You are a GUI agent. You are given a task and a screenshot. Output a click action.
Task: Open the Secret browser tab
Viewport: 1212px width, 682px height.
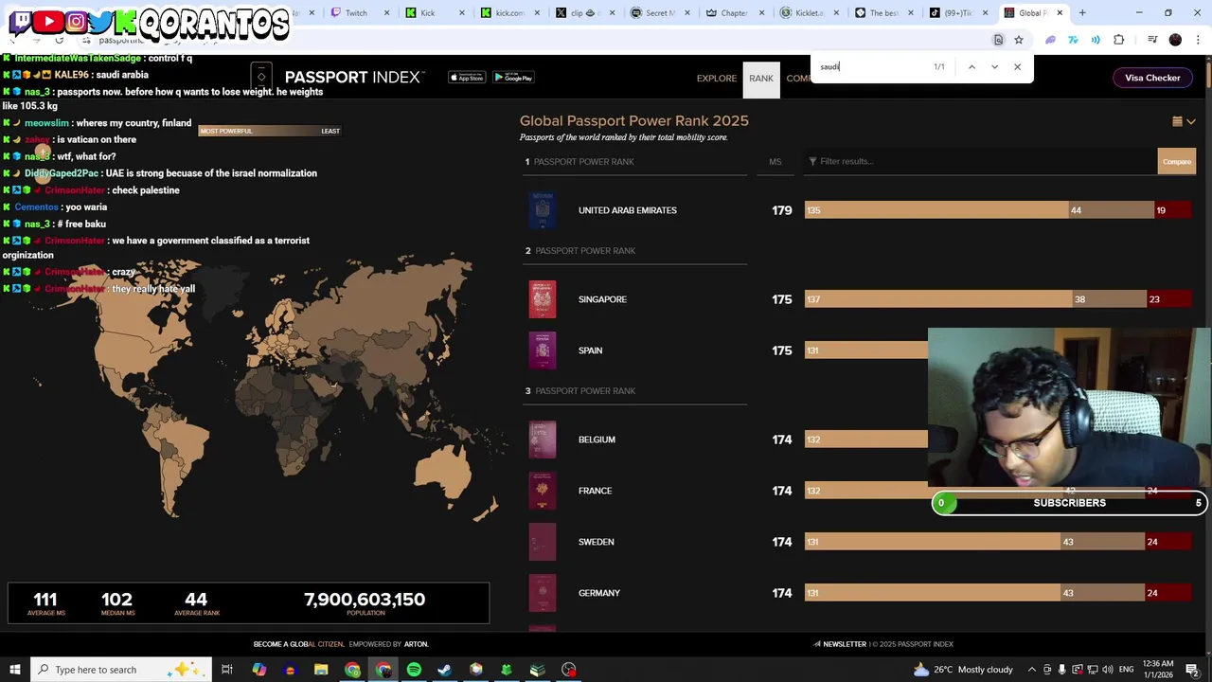coord(659,12)
